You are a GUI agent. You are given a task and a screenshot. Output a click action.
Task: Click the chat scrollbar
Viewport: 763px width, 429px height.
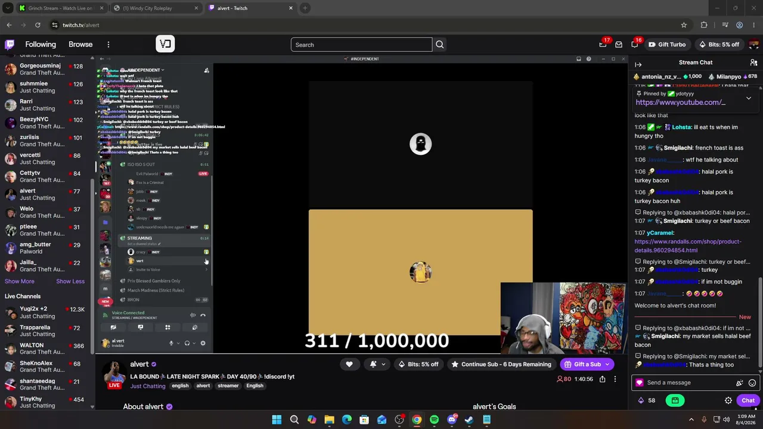759,322
